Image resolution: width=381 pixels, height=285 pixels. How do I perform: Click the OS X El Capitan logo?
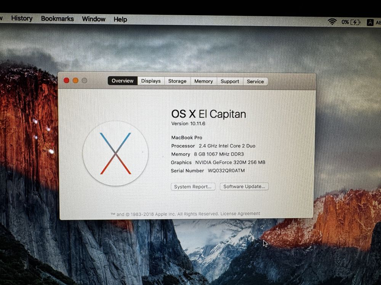pos(115,154)
